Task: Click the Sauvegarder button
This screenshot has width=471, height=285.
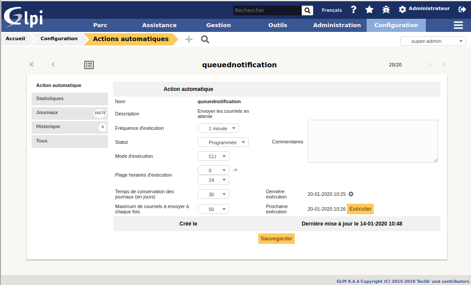Action: pos(276,238)
